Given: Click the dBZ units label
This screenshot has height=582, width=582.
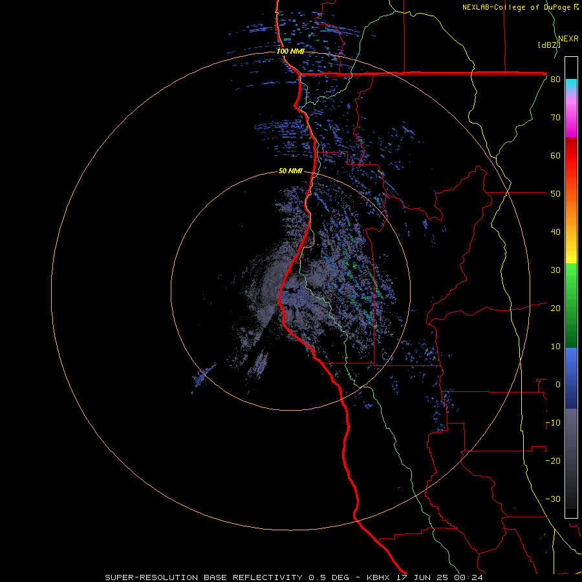Looking at the screenshot, I should [x=549, y=45].
